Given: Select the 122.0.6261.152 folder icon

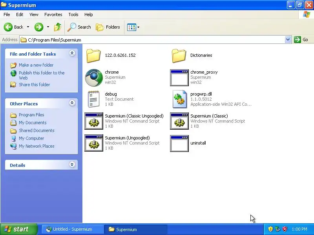Looking at the screenshot, I should [93, 56].
